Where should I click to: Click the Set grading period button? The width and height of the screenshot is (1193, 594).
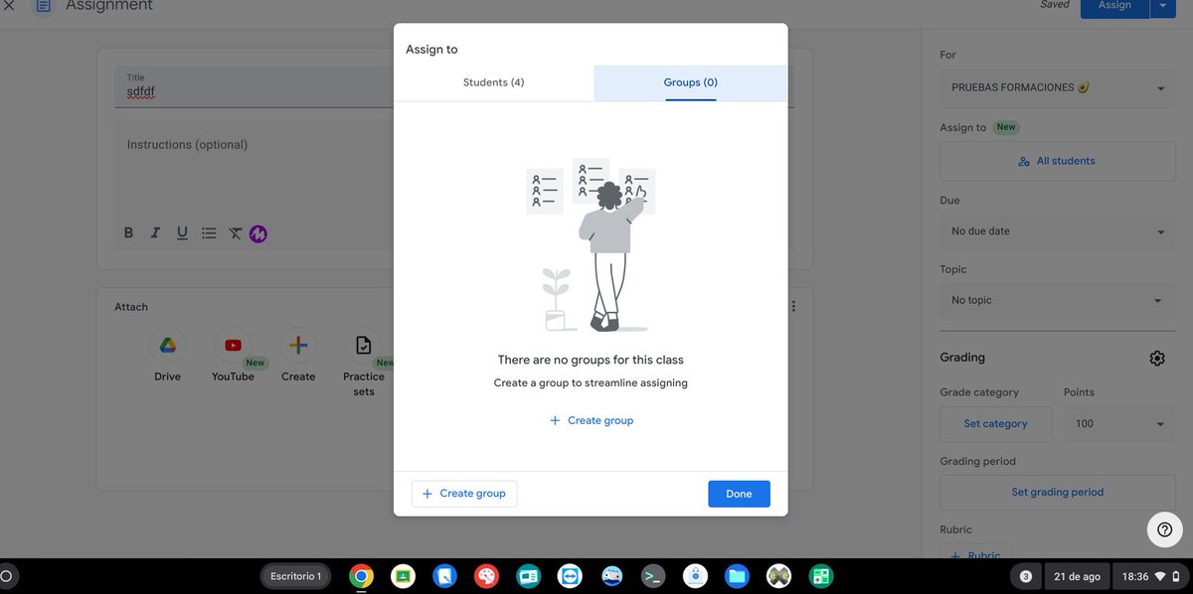point(1058,493)
